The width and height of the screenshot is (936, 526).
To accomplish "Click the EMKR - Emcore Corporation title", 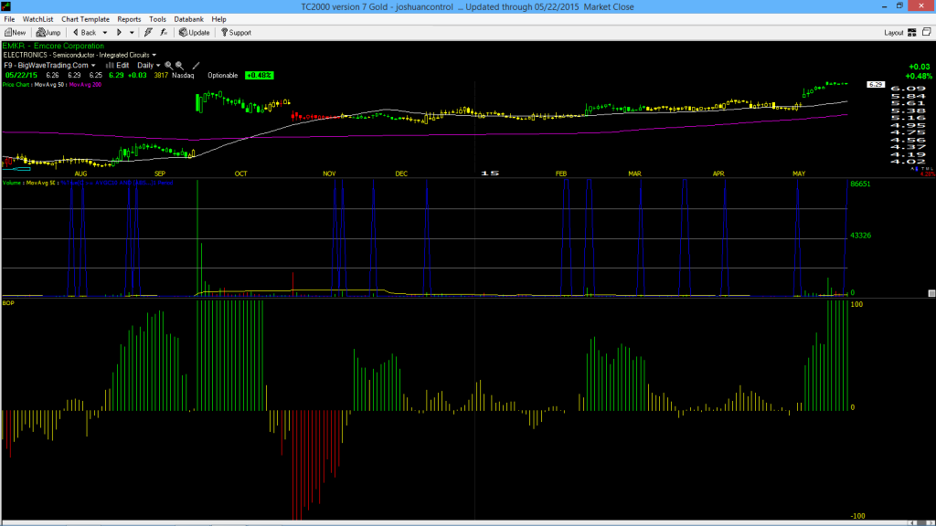I will click(53, 46).
